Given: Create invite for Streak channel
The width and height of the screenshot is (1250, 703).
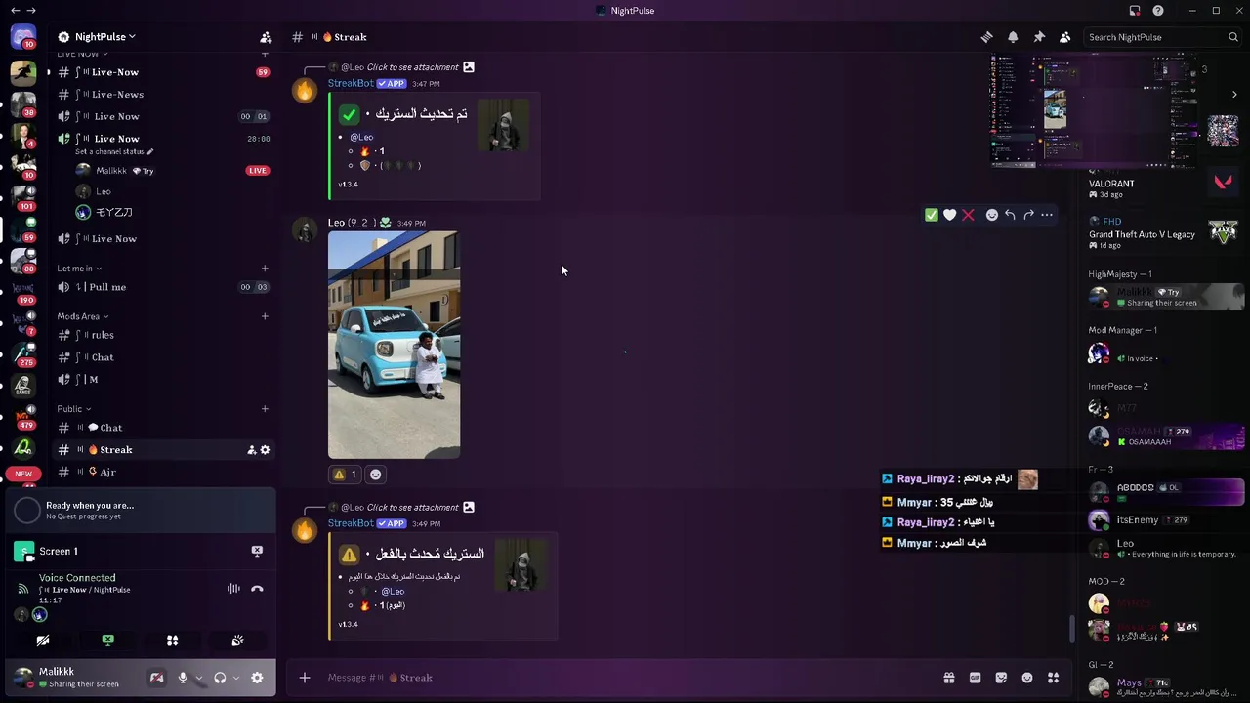Looking at the screenshot, I should (251, 450).
